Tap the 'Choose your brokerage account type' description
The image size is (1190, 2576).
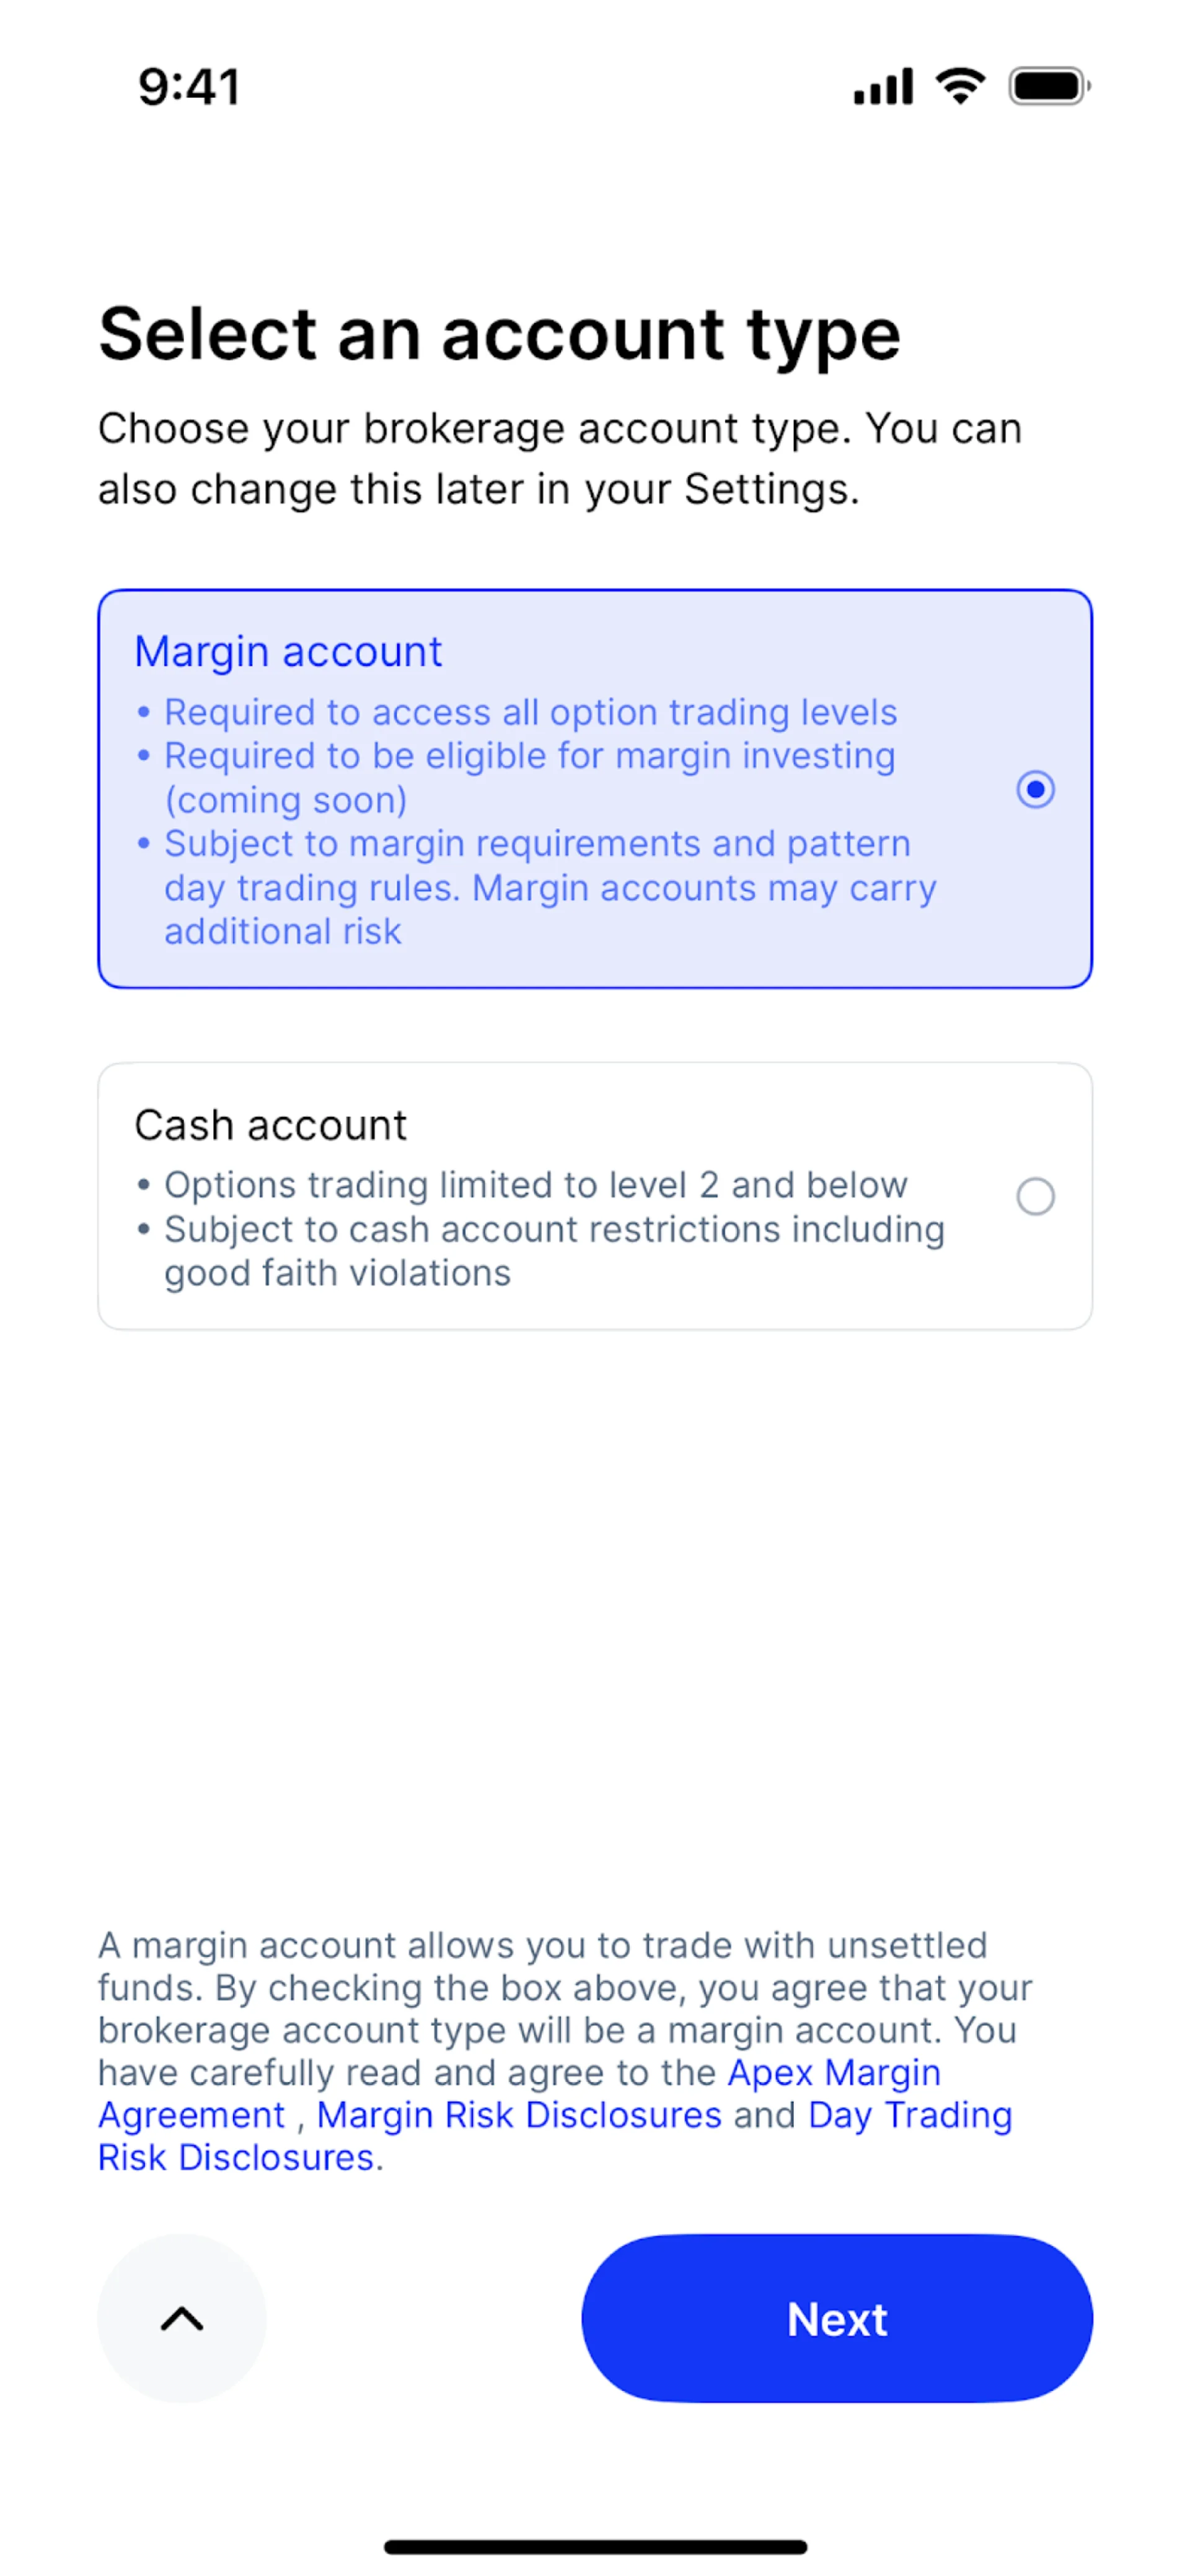pyautogui.click(x=560, y=459)
